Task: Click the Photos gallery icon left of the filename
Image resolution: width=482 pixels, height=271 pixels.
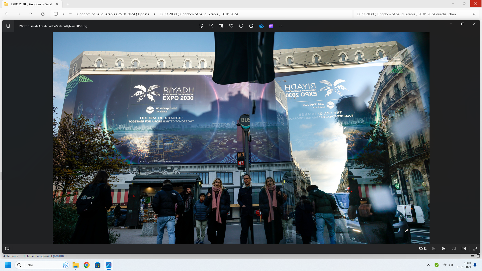Action: [x=8, y=26]
